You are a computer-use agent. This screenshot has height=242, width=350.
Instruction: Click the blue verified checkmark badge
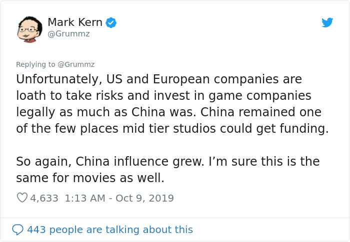tap(111, 22)
